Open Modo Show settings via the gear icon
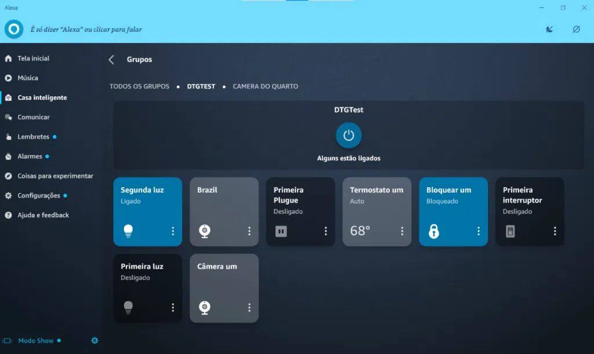This screenshot has width=594, height=354. [x=95, y=341]
